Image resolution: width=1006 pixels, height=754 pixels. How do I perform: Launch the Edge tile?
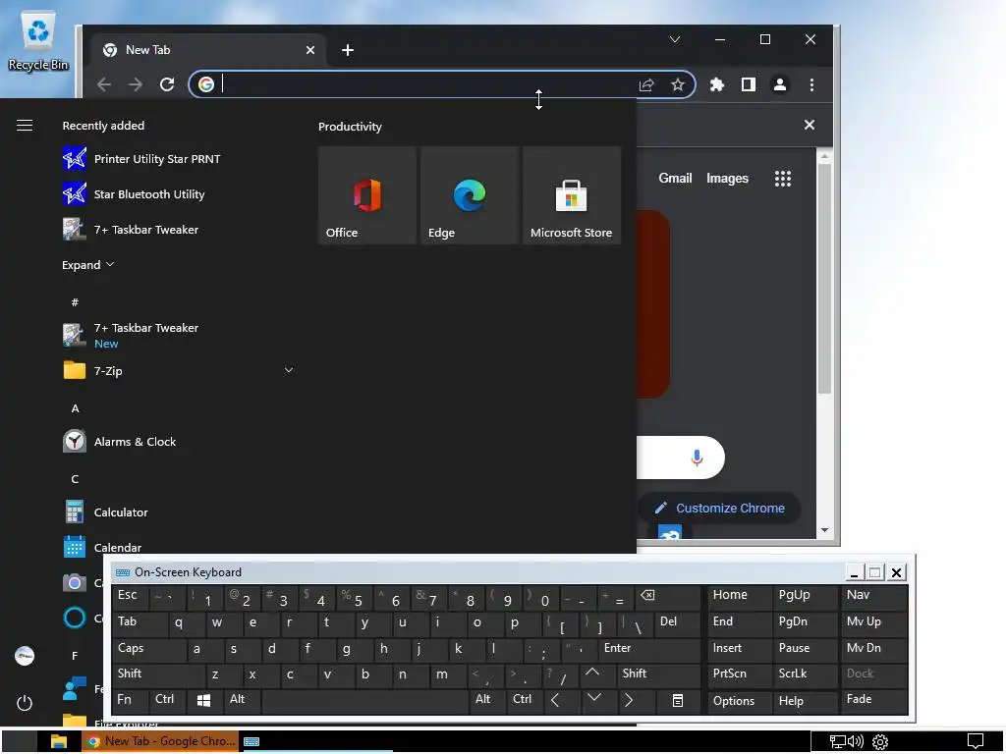point(469,195)
